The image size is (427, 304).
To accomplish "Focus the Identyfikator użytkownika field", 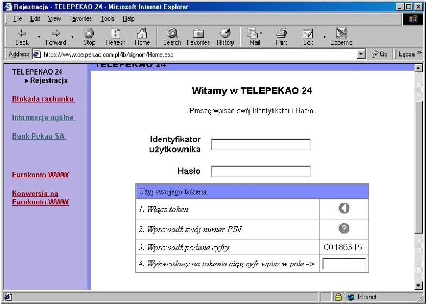I will point(261,144).
